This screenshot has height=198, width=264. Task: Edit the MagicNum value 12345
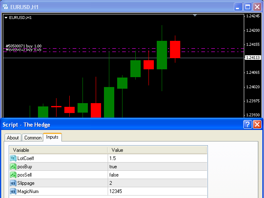click(x=157, y=191)
